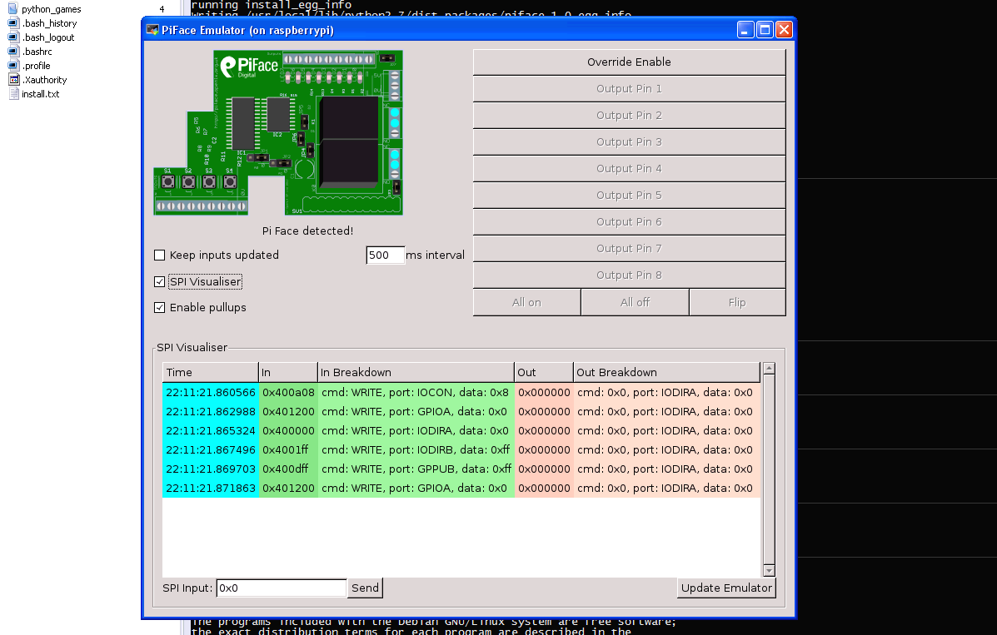The width and height of the screenshot is (997, 635).
Task: Select the install.txt document icon
Action: click(x=14, y=93)
